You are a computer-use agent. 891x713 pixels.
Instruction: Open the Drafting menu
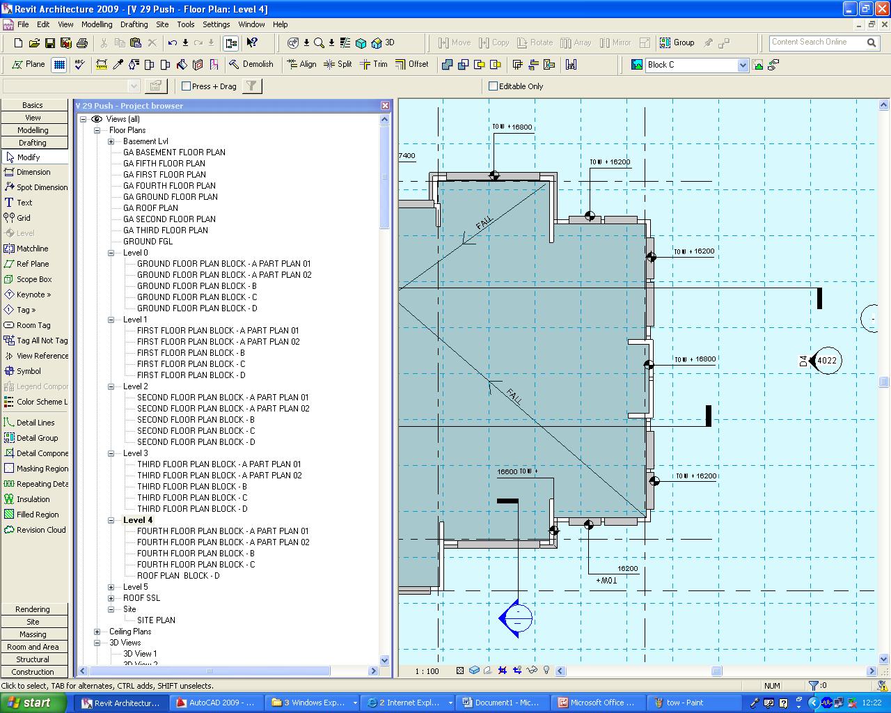(x=134, y=24)
